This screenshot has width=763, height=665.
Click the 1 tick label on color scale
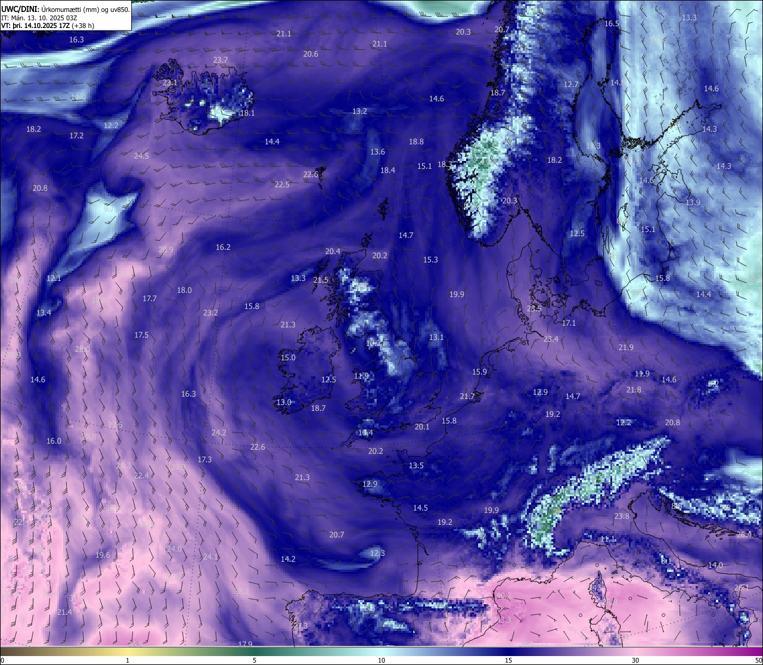[128, 660]
